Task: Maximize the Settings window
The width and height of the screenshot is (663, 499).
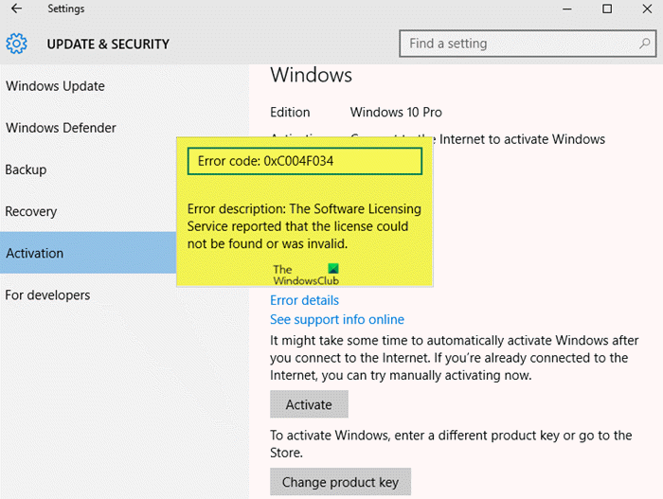Action: pyautogui.click(x=607, y=9)
